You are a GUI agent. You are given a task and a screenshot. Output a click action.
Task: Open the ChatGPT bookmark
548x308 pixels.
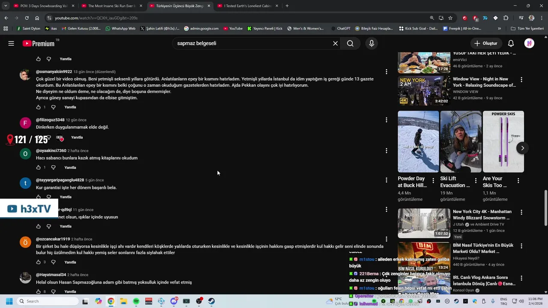(x=340, y=29)
